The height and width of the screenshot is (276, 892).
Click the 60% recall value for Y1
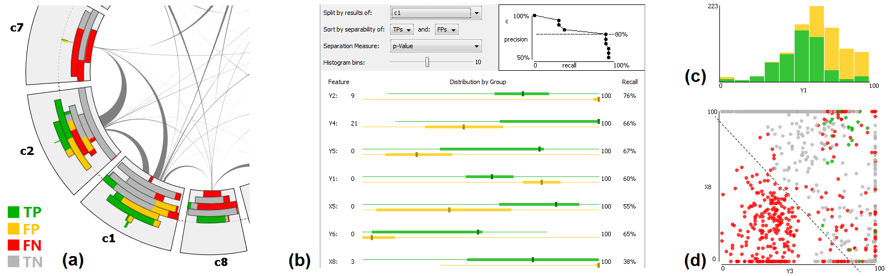pyautogui.click(x=629, y=179)
